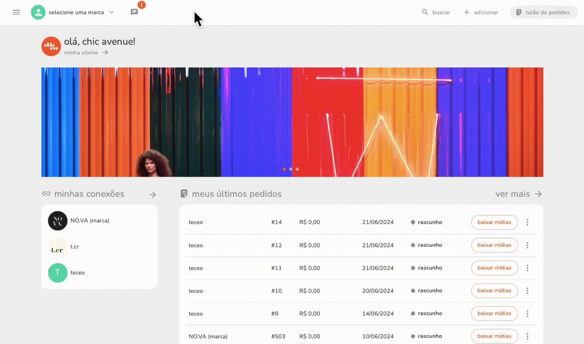Click 'ver mais' to see more orders
Viewport: 584px width, 344px height.
[x=518, y=194]
